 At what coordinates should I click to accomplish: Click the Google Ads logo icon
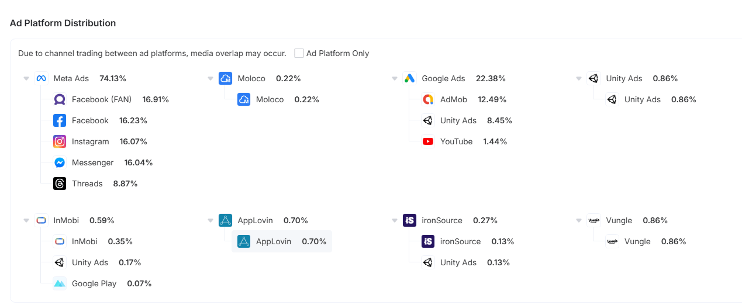click(x=409, y=79)
